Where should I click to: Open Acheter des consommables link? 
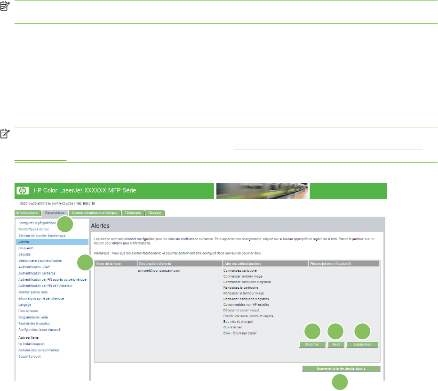[39, 350]
